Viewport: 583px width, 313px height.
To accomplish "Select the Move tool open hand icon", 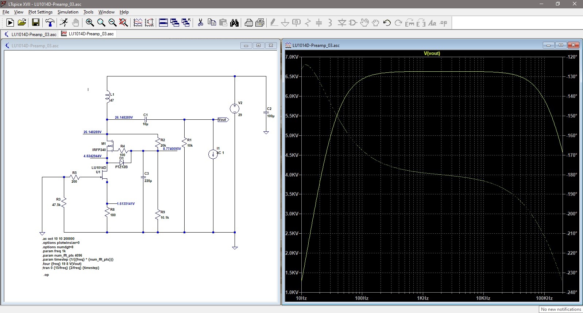I will 364,23.
